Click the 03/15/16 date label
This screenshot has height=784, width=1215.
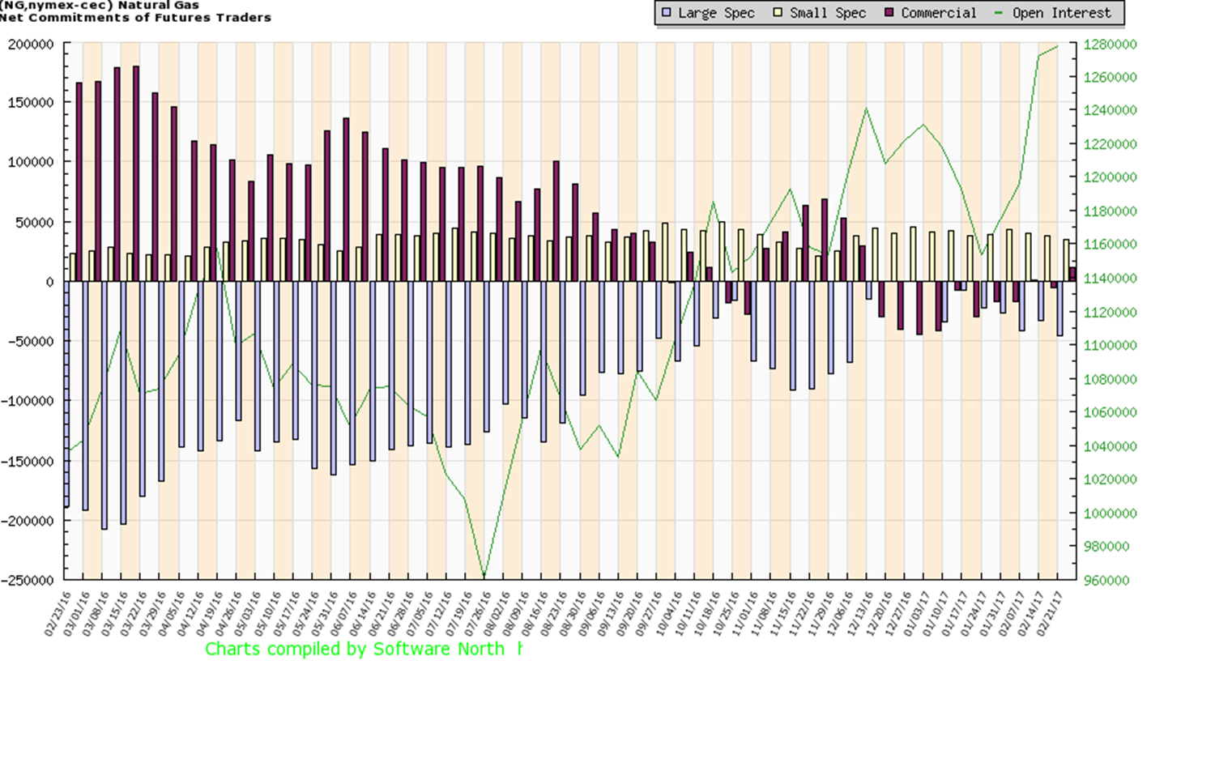116,612
